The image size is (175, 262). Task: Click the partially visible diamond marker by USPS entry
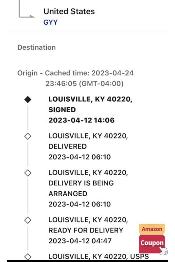pyautogui.click(x=28, y=257)
